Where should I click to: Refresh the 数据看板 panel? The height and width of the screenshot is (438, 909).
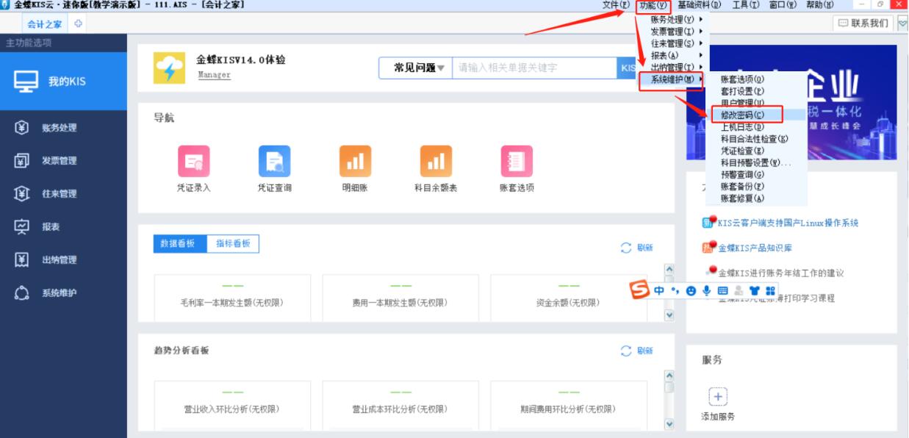point(636,248)
